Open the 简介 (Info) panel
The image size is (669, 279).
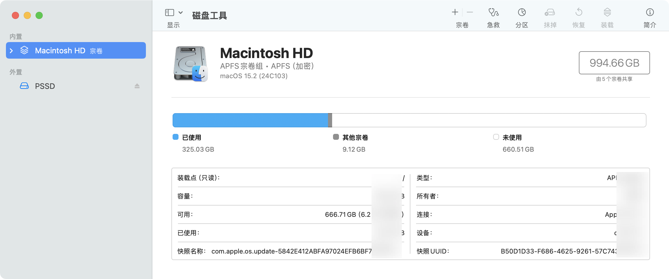(650, 16)
